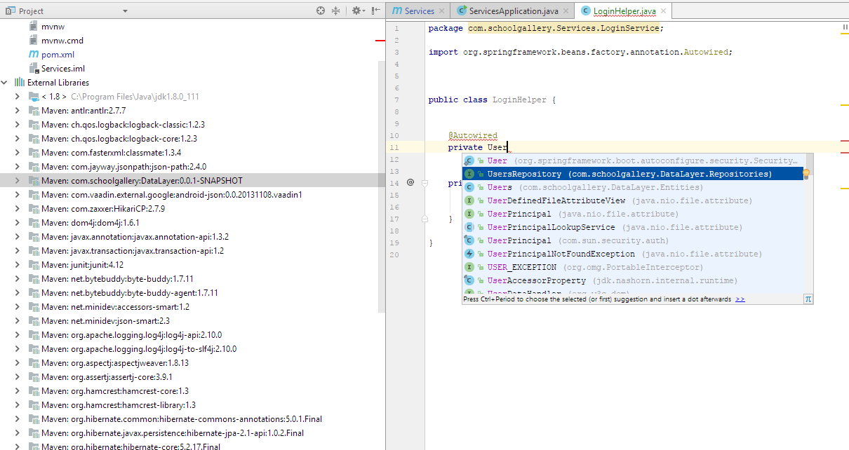This screenshot has width=849, height=450.
Task: Select Maven: ch.qos.logback:logback-core:1.2.3
Action: point(119,139)
